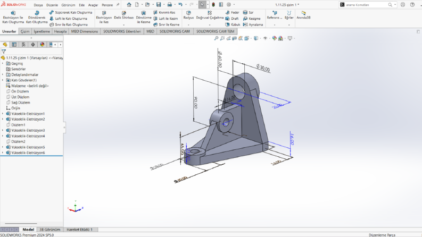422x237 pixels.
Task: Click Doğrusal Çoğaltma pattern tool
Action: pos(210,15)
